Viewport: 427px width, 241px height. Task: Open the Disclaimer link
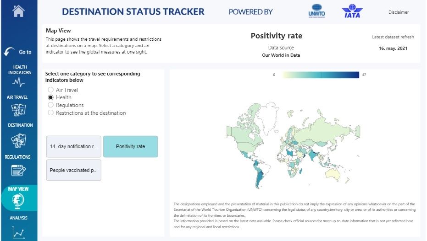398,12
